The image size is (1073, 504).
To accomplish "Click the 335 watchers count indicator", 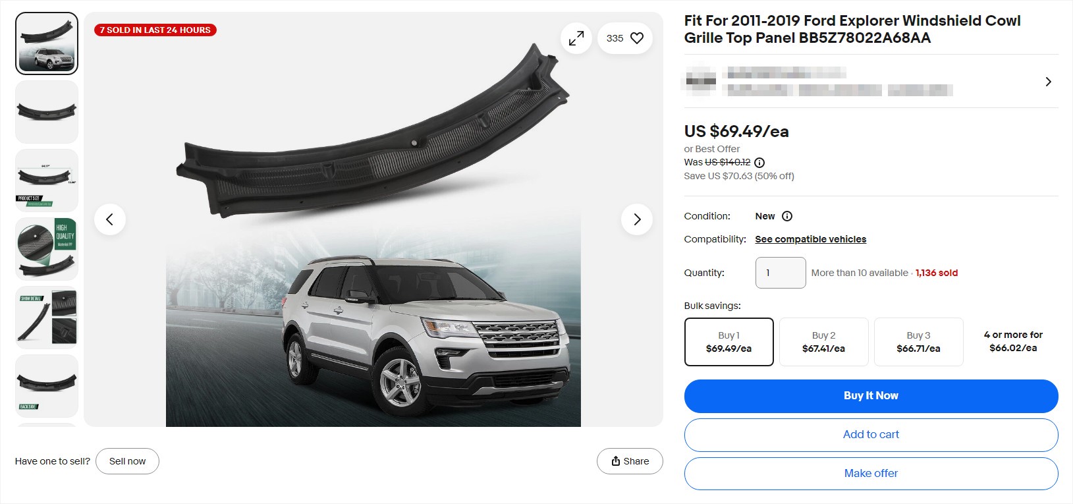I will click(615, 38).
